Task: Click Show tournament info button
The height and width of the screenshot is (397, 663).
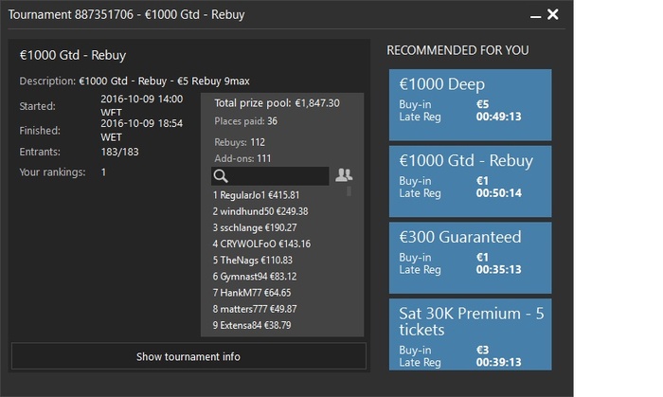Action: (x=188, y=356)
